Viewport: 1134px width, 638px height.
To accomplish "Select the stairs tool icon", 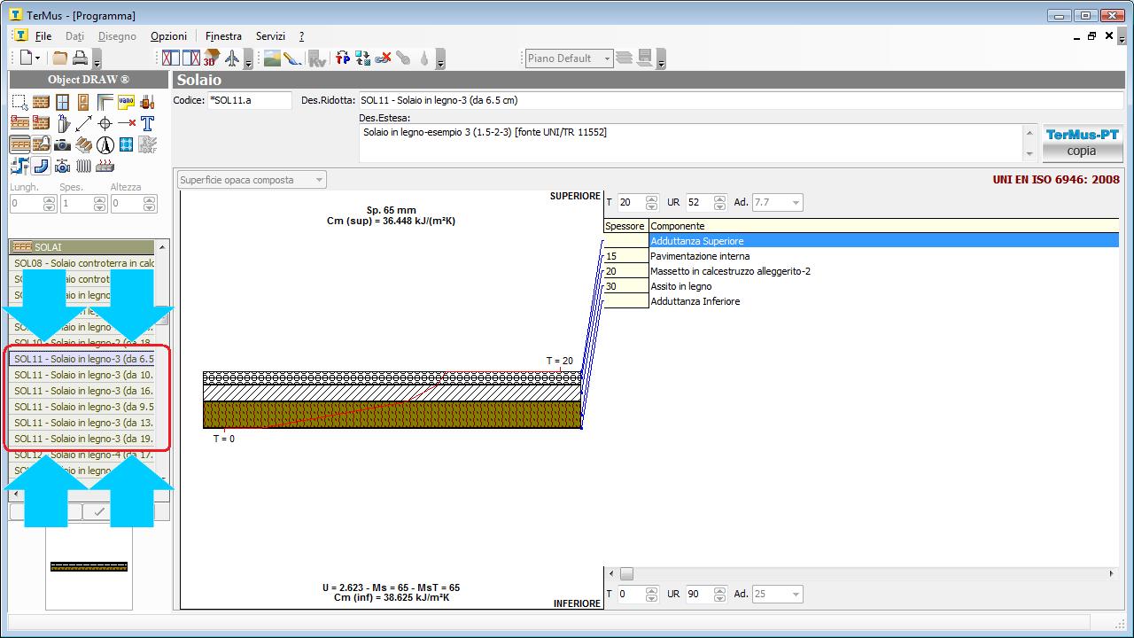I will click(83, 144).
